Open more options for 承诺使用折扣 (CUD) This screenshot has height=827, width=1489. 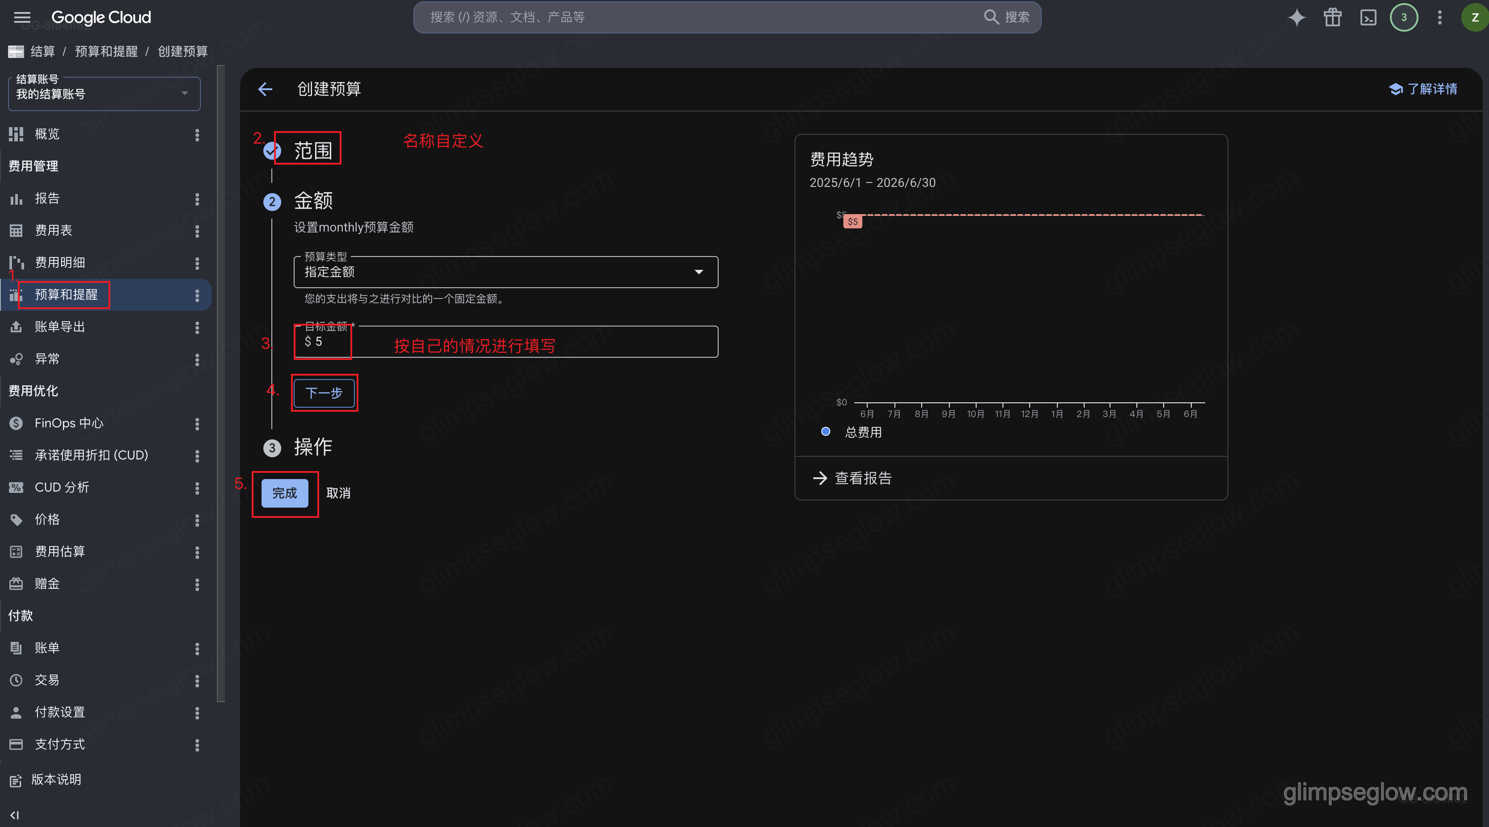[197, 456]
